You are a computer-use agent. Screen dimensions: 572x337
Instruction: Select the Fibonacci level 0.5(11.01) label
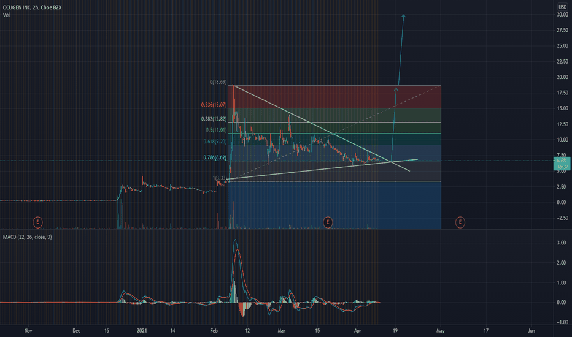click(216, 130)
